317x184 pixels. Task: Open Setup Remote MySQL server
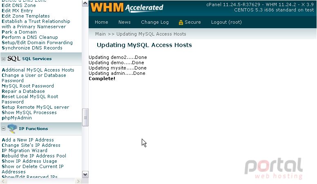pos(36,107)
